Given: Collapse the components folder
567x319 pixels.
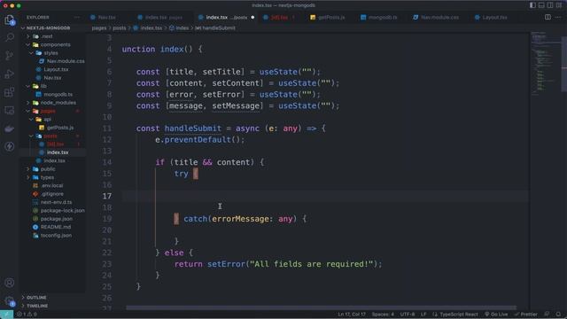Looking at the screenshot, I should (55, 44).
